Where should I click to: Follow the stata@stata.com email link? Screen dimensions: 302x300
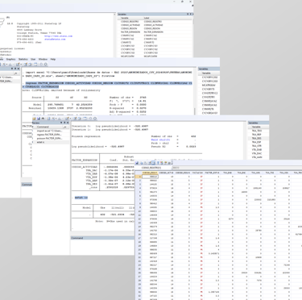[x=55, y=40]
